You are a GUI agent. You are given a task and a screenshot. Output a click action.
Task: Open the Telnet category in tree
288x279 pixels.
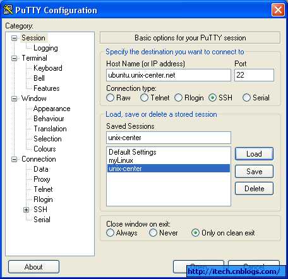(x=43, y=189)
